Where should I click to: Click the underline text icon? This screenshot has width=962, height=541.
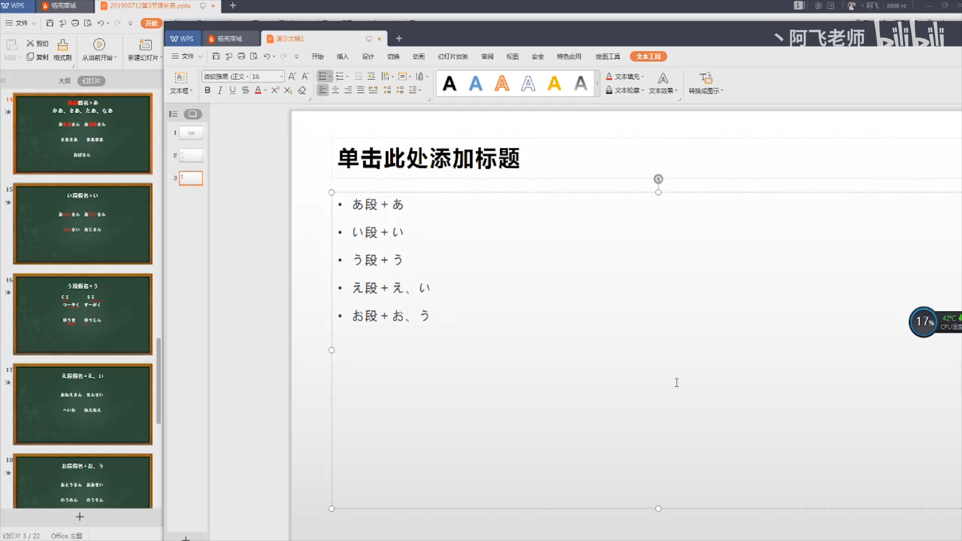(x=232, y=90)
